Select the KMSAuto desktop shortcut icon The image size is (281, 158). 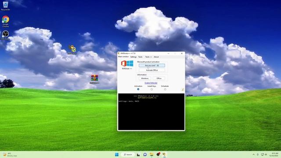click(72, 50)
